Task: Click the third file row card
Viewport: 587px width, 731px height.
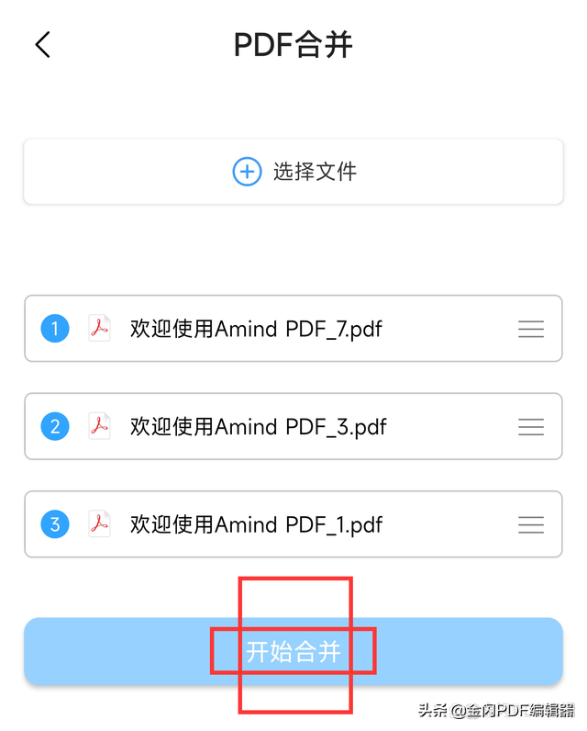Action: [293, 524]
